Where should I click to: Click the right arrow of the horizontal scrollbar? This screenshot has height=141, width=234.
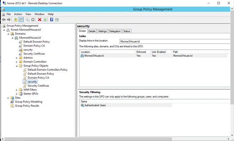[228, 139]
